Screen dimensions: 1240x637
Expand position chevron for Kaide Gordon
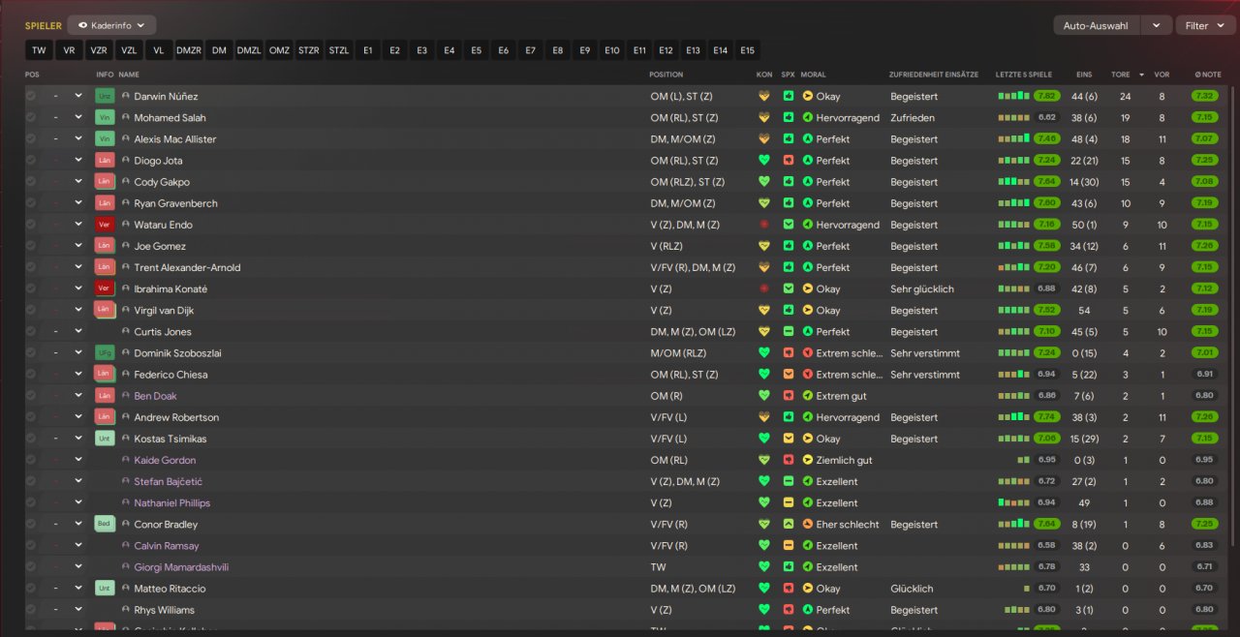78,460
